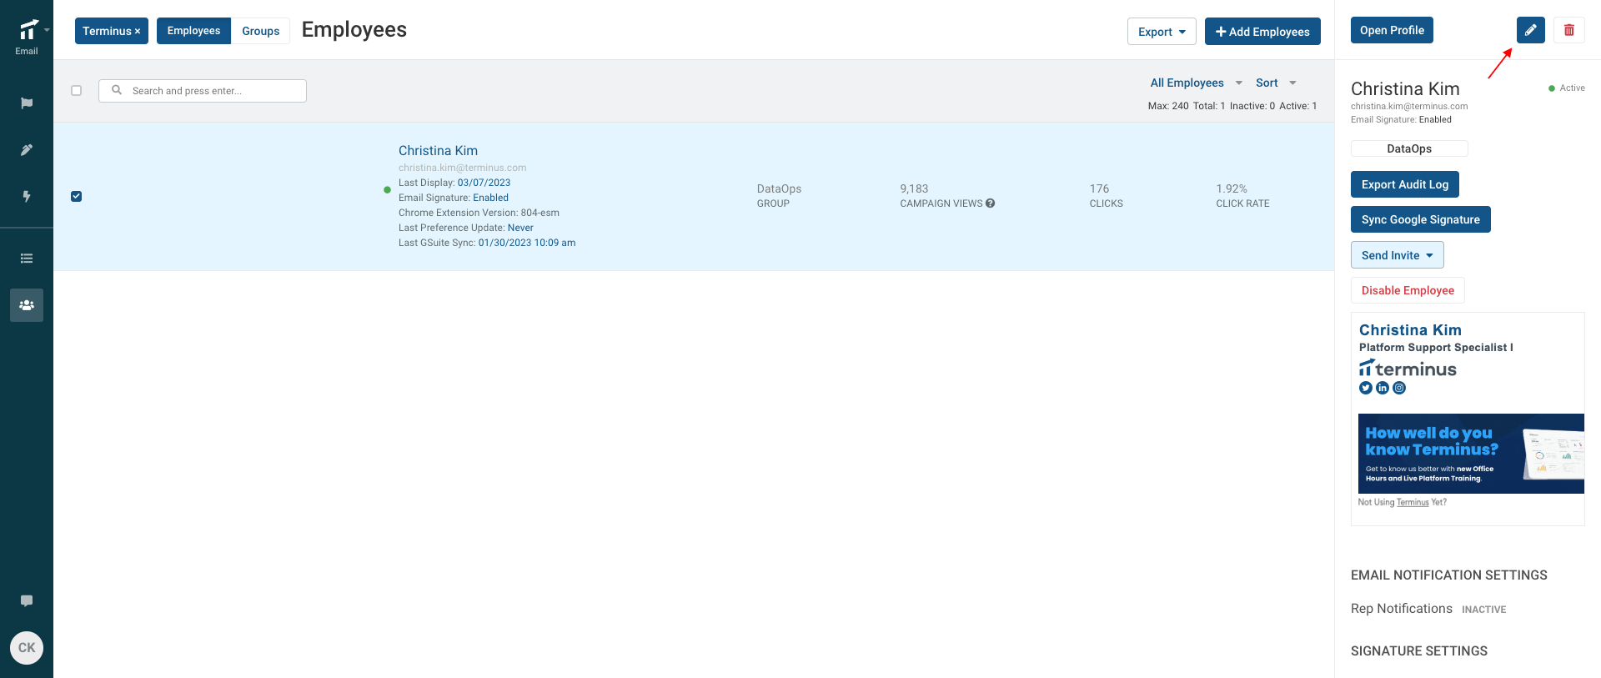Click into the employee search field
Screen dimensions: 1601x678
tap(203, 91)
